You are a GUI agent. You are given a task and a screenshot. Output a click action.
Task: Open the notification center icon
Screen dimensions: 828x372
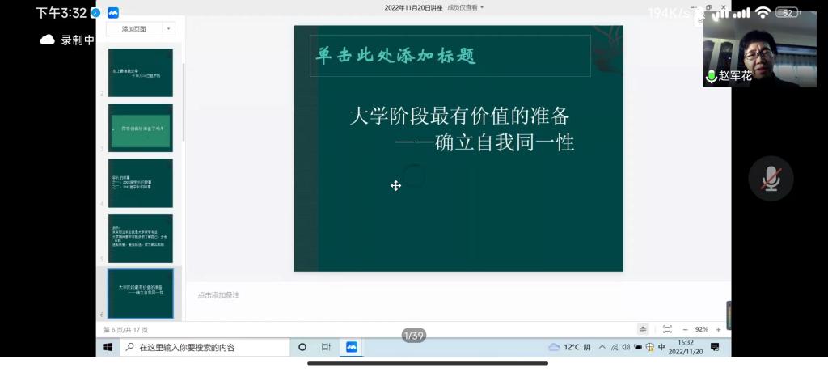coord(715,347)
